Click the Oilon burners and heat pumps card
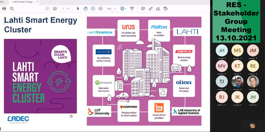This screenshot has height=132, width=265. click(x=184, y=86)
